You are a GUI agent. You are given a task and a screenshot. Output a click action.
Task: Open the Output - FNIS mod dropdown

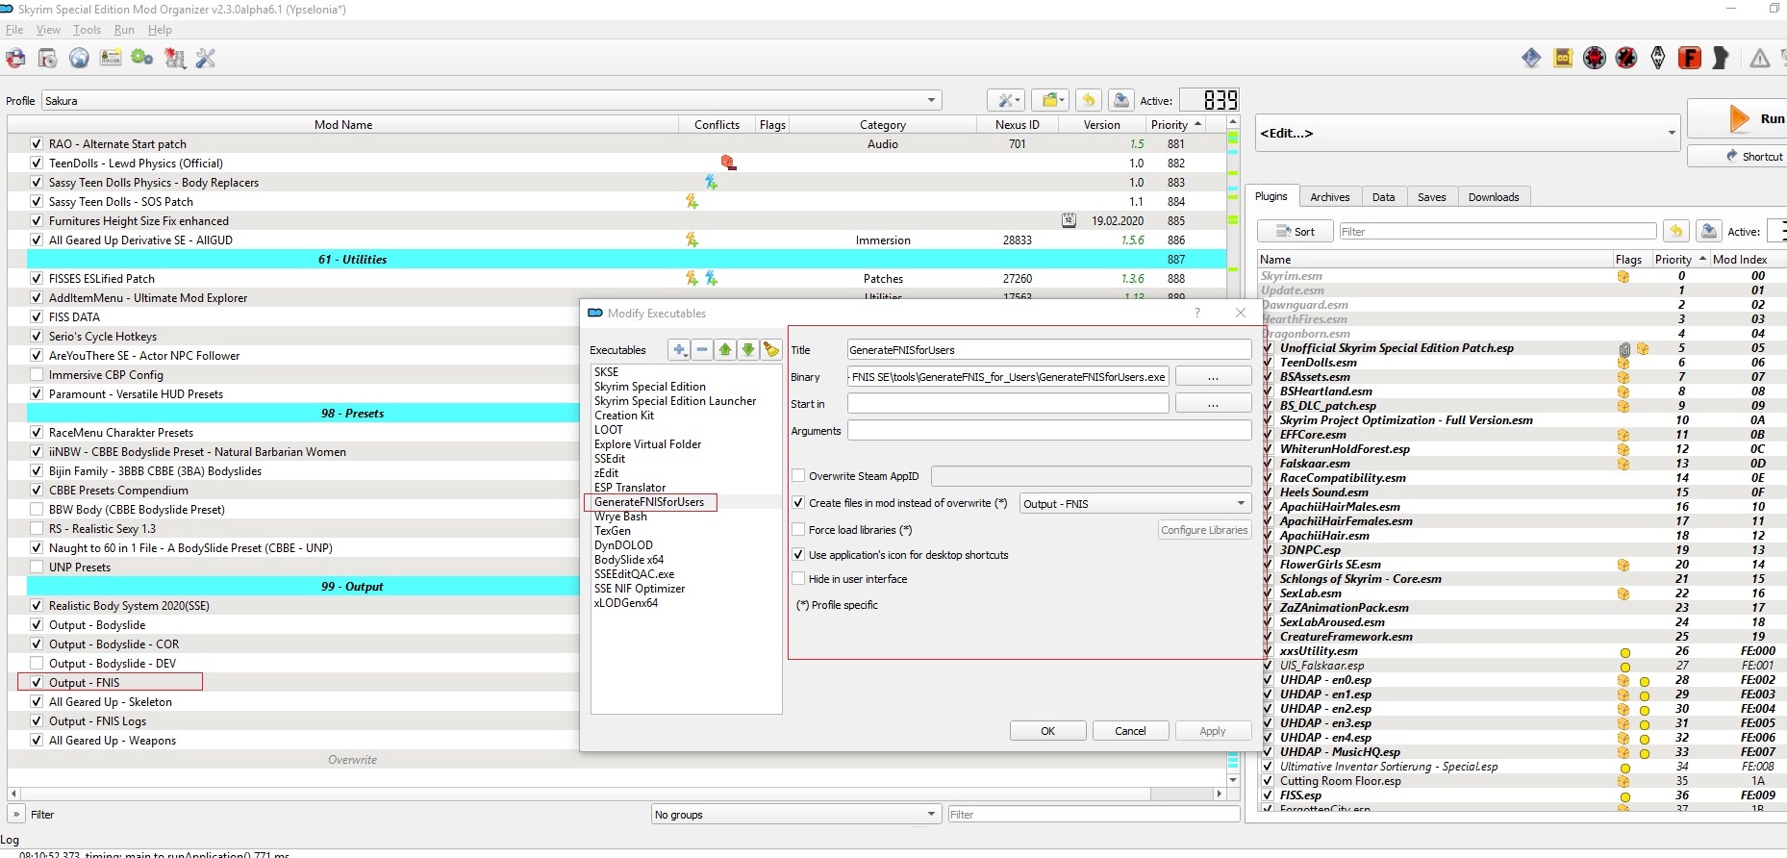[x=1135, y=504]
